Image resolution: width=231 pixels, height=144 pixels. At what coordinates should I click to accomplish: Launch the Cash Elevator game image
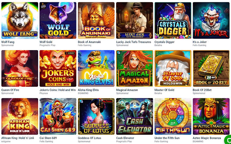tap(135, 117)
